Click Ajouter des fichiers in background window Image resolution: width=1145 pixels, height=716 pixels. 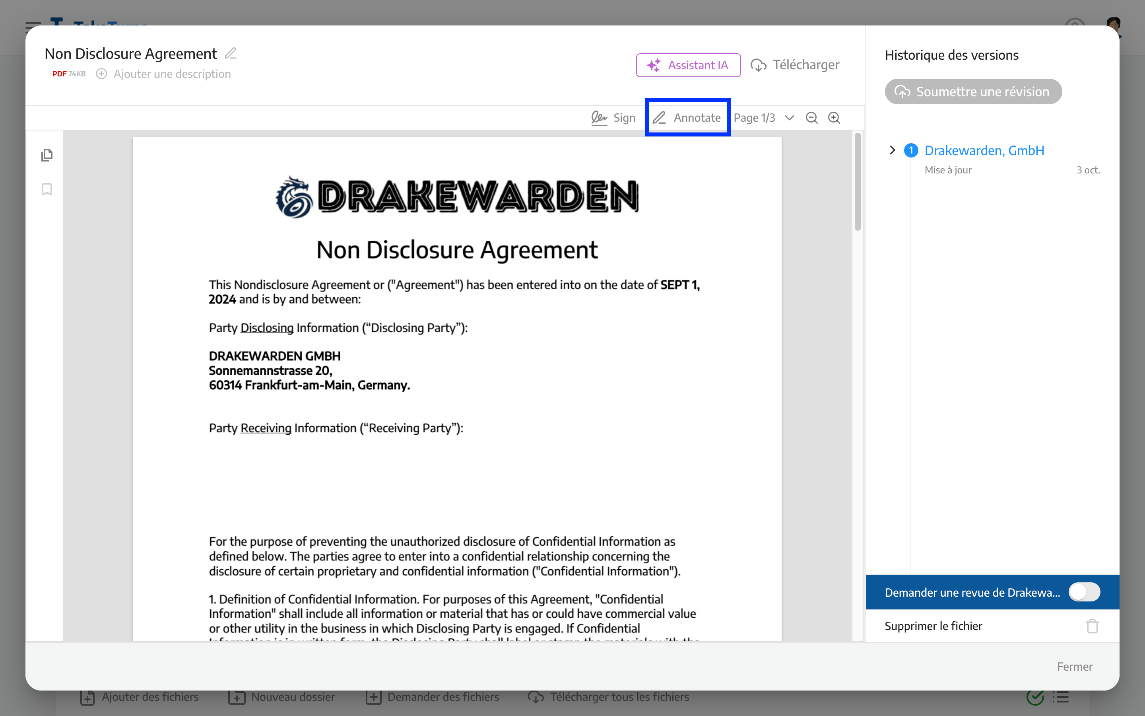[139, 697]
